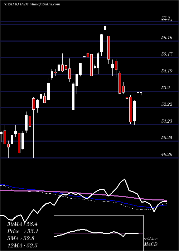Image resolution: width=179 pixels, height=251 pixels.
Task: Select the 56.16 price level label
Action: [x=167, y=38]
